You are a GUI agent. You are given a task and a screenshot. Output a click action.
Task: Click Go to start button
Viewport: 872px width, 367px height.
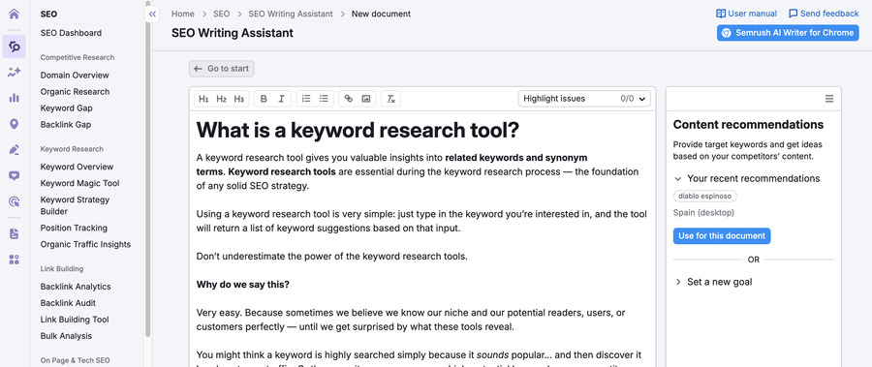tap(221, 69)
